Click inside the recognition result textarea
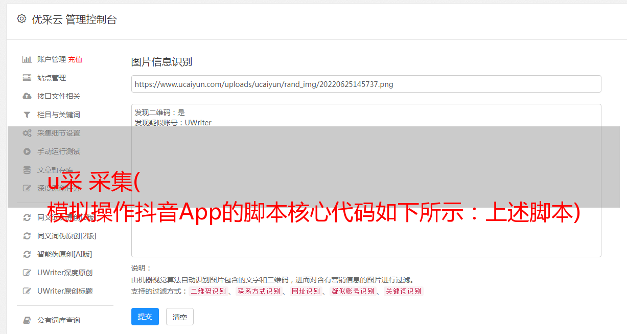The image size is (627, 334). (x=366, y=180)
